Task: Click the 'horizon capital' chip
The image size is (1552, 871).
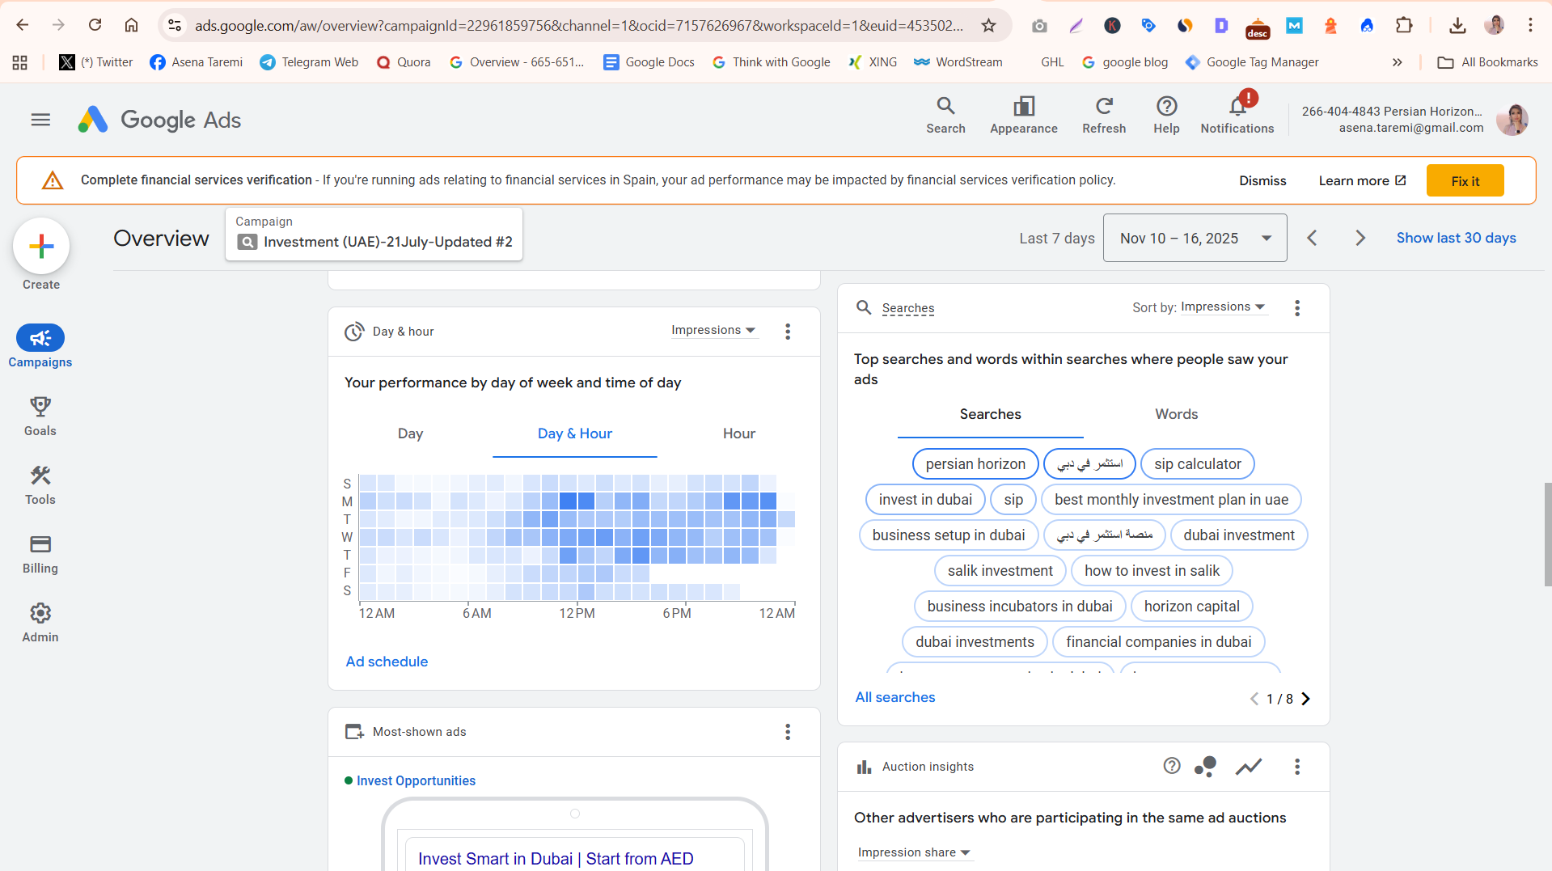Action: [x=1191, y=607]
